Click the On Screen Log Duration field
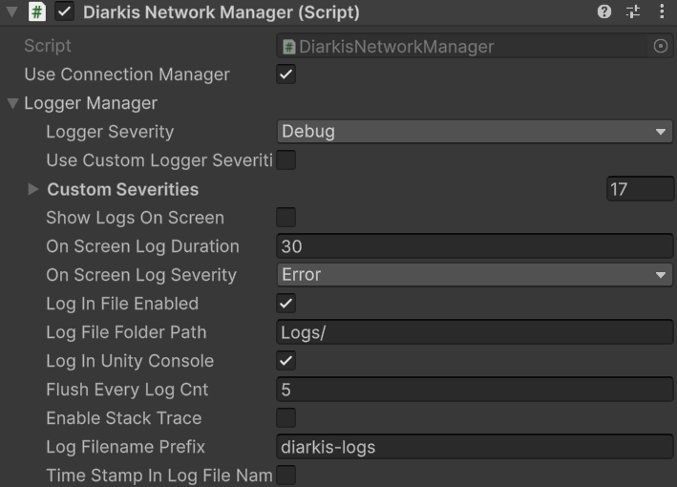Image resolution: width=677 pixels, height=487 pixels. (475, 246)
